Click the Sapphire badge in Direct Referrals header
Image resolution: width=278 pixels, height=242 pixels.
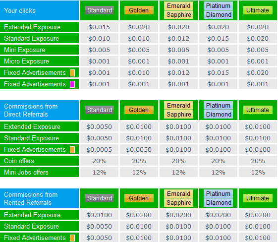click(x=178, y=115)
